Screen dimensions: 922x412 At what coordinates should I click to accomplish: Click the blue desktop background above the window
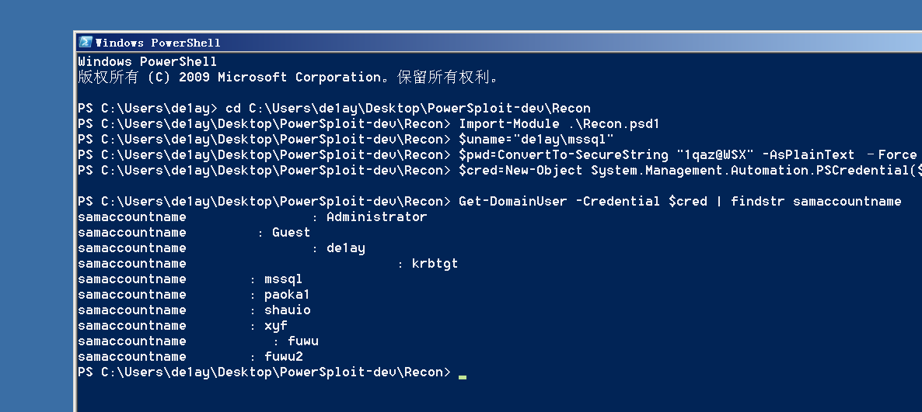point(466,14)
